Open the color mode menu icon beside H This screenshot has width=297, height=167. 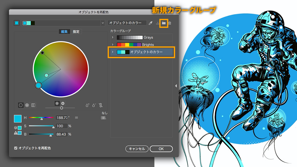click(x=76, y=118)
